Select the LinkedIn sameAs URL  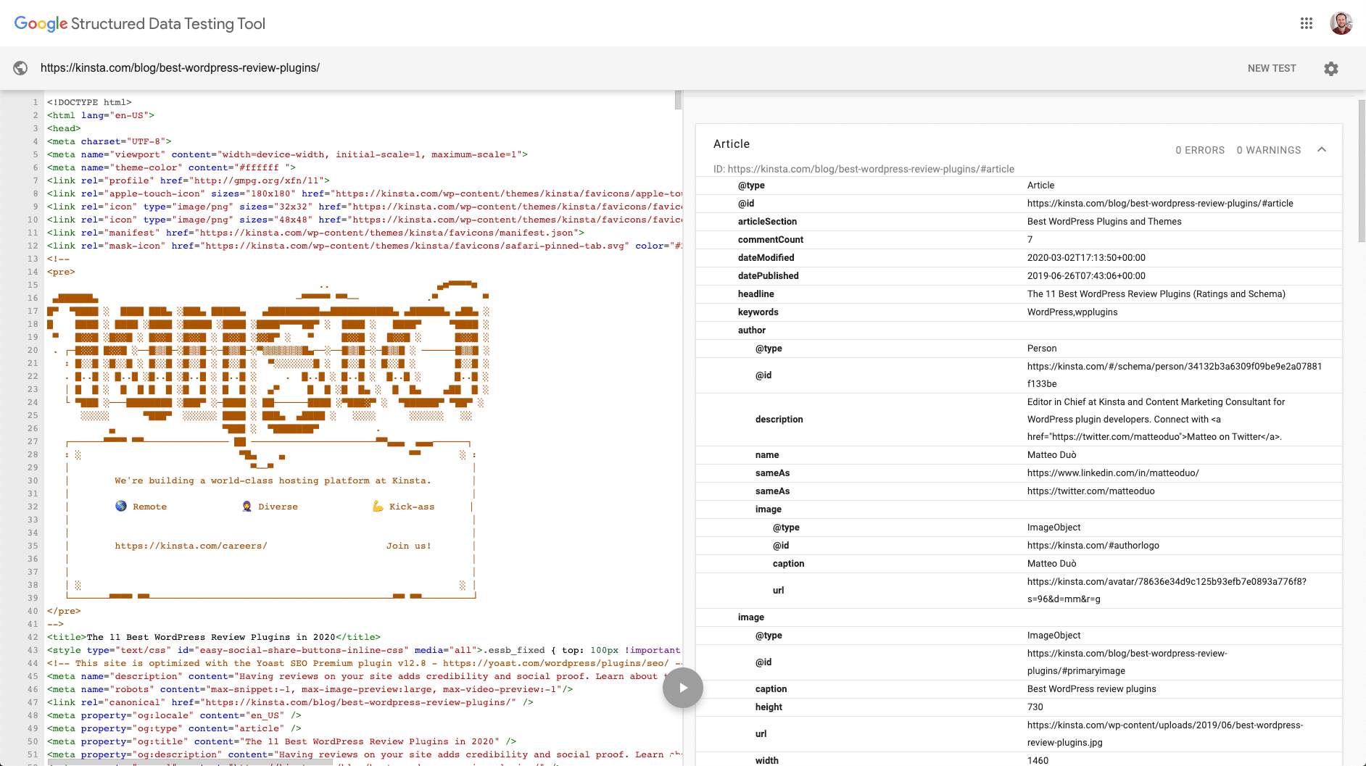pos(1114,472)
